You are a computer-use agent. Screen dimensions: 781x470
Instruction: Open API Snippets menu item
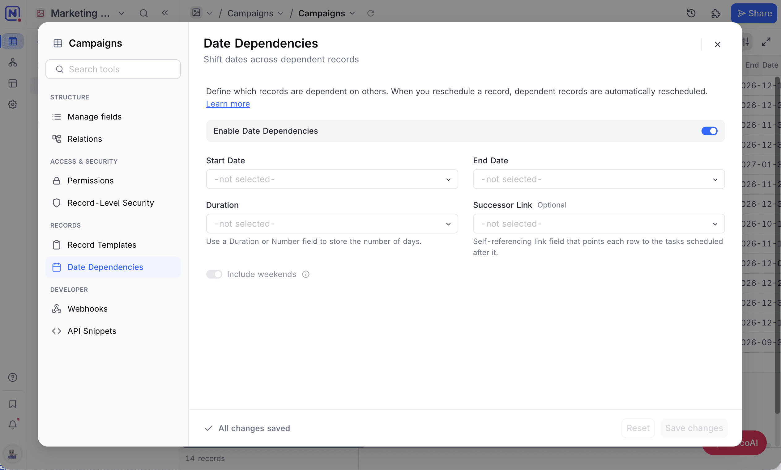click(x=113, y=331)
